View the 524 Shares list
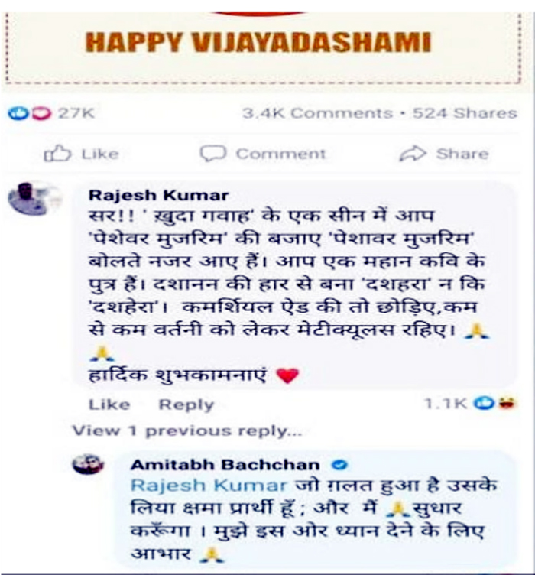Screen dimensions: 535x575 point(465,113)
